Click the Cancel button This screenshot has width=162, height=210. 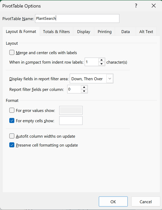[146, 201]
